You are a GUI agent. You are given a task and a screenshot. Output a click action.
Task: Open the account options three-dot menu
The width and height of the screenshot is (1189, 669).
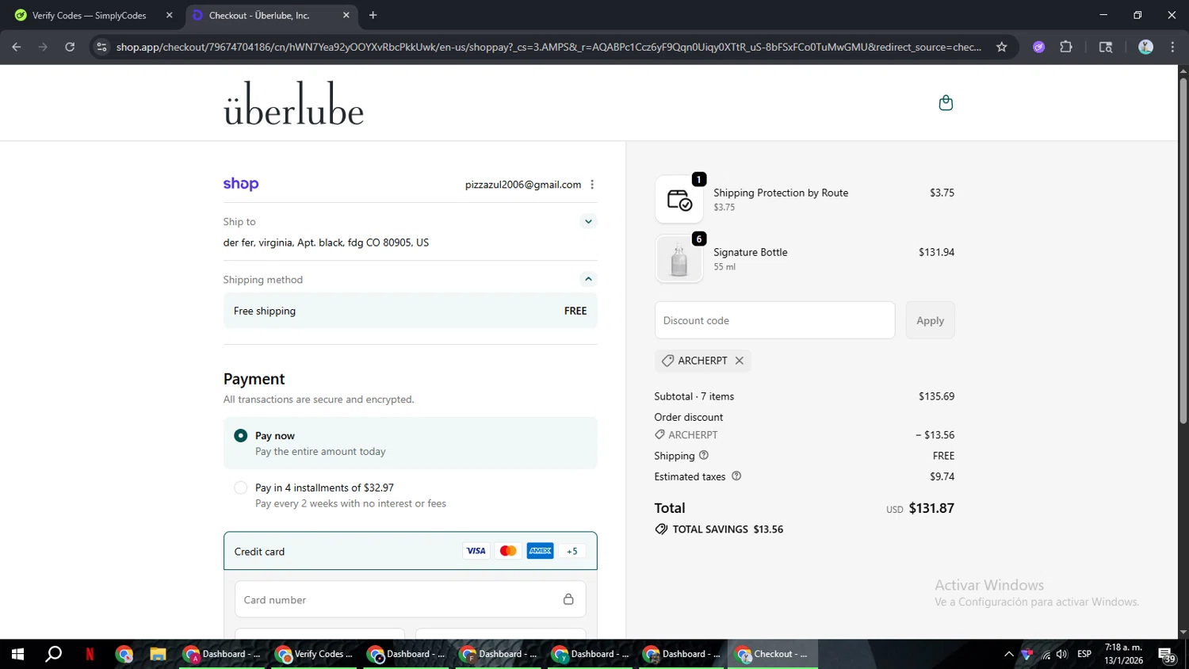(592, 185)
